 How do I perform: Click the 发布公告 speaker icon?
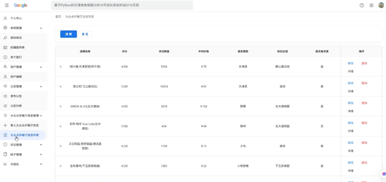coord(5,96)
